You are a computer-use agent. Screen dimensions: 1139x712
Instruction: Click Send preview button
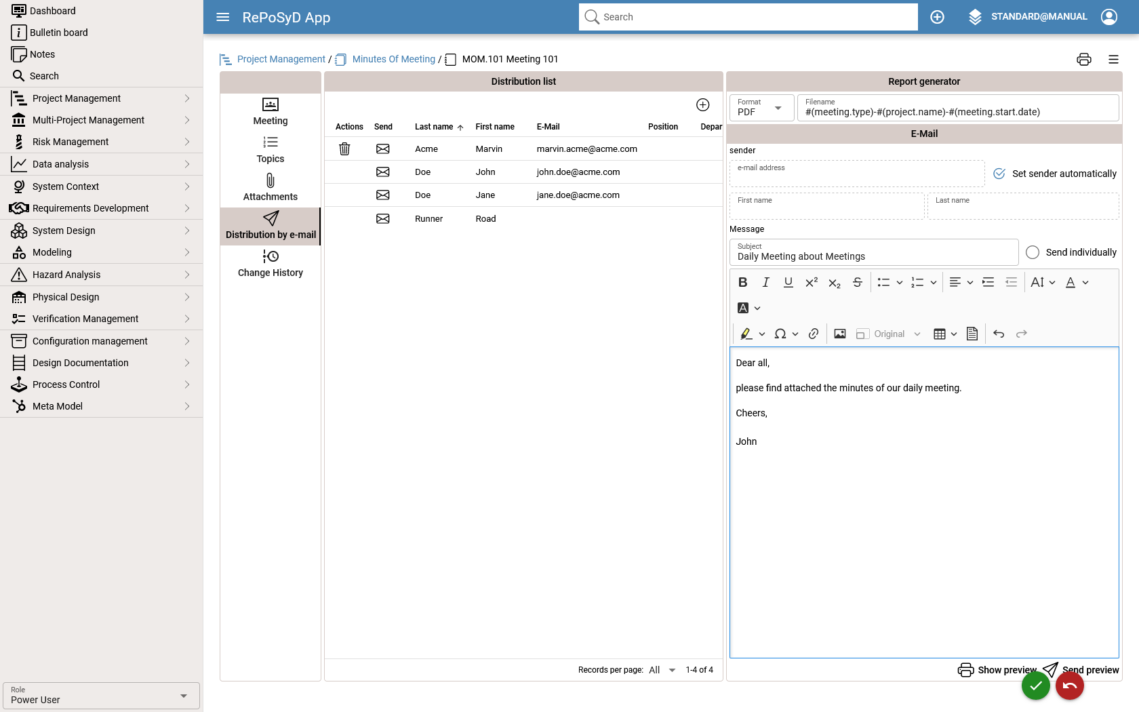click(x=1081, y=670)
